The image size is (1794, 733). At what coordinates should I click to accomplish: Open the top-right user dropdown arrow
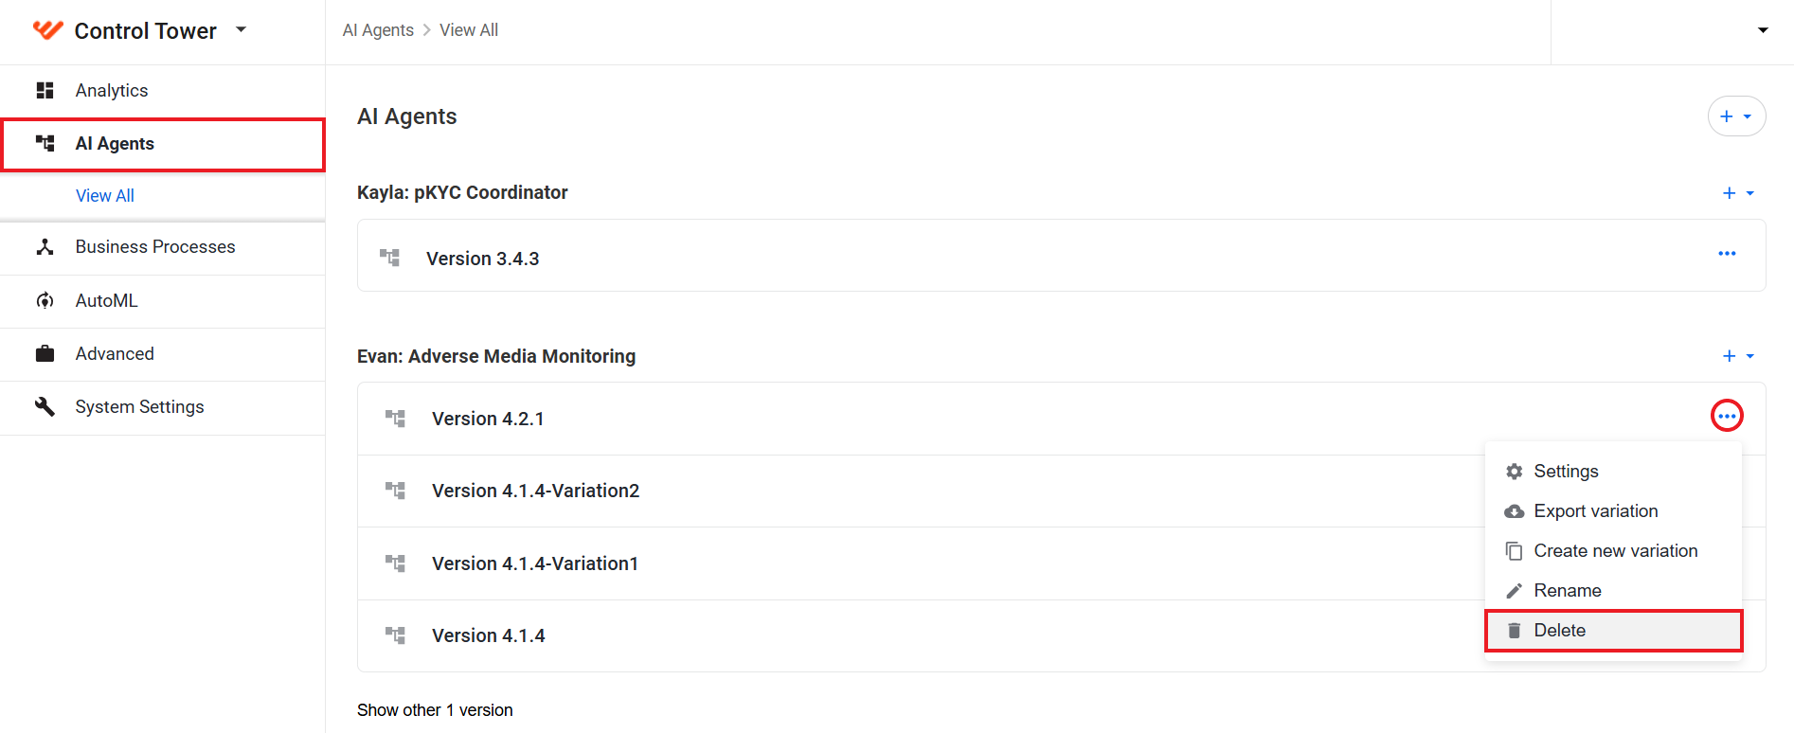(1763, 30)
